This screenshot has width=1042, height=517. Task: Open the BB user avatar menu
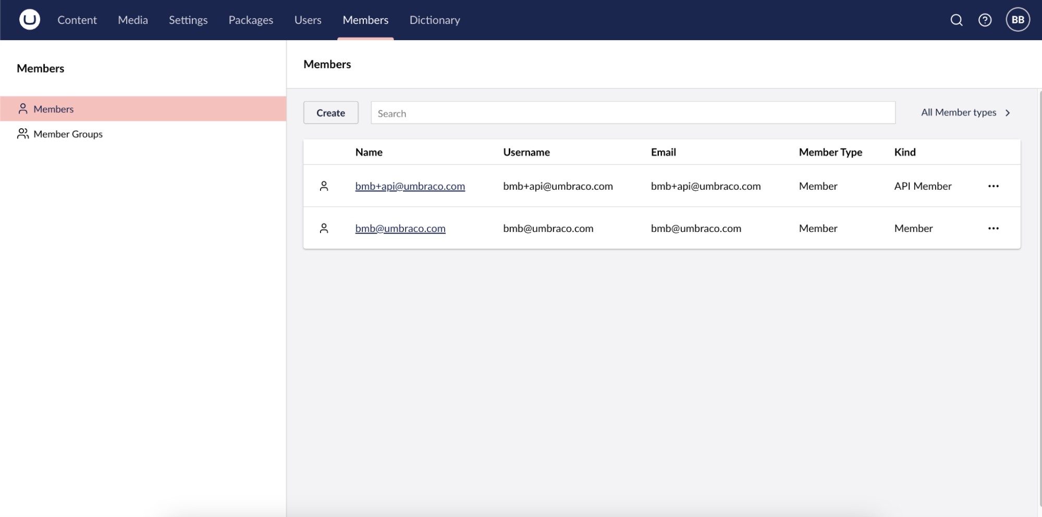pos(1018,20)
